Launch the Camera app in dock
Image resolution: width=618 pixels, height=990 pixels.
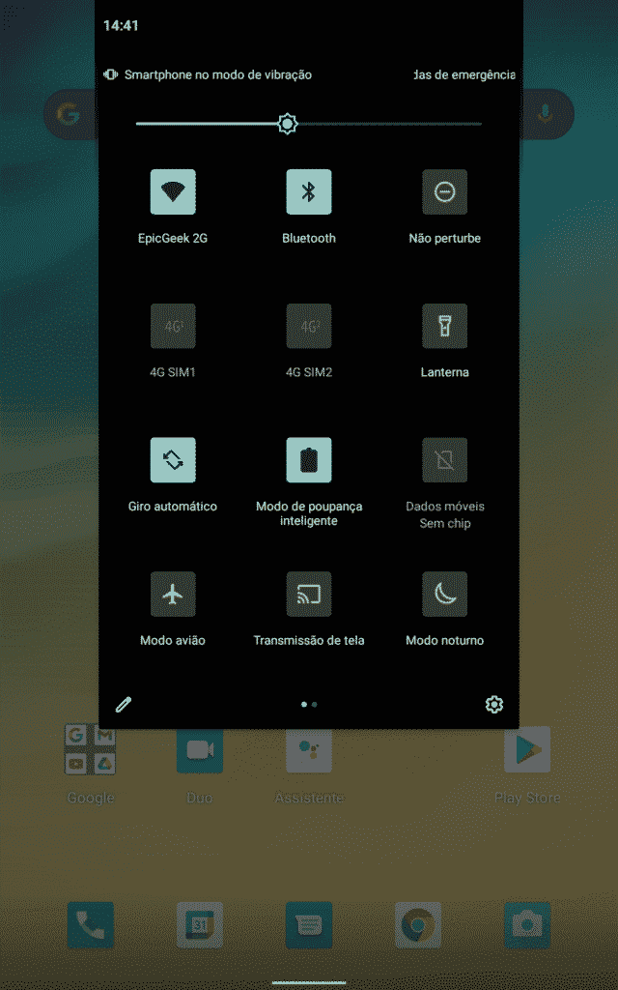click(x=527, y=925)
